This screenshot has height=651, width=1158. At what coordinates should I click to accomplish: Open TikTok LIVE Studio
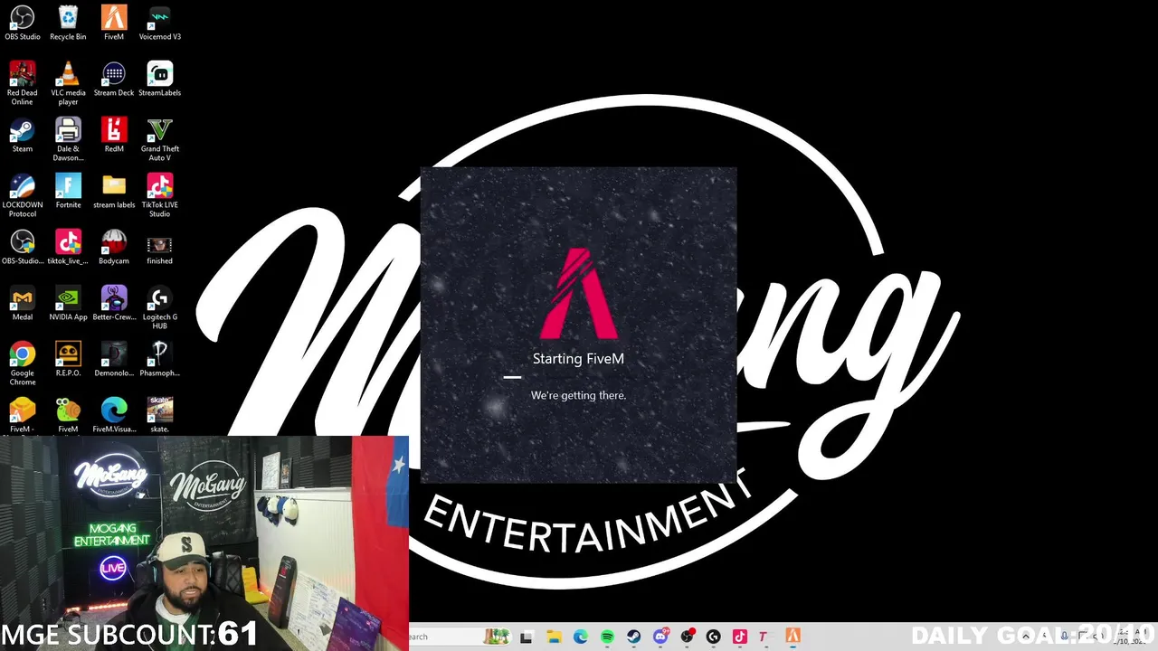159,195
